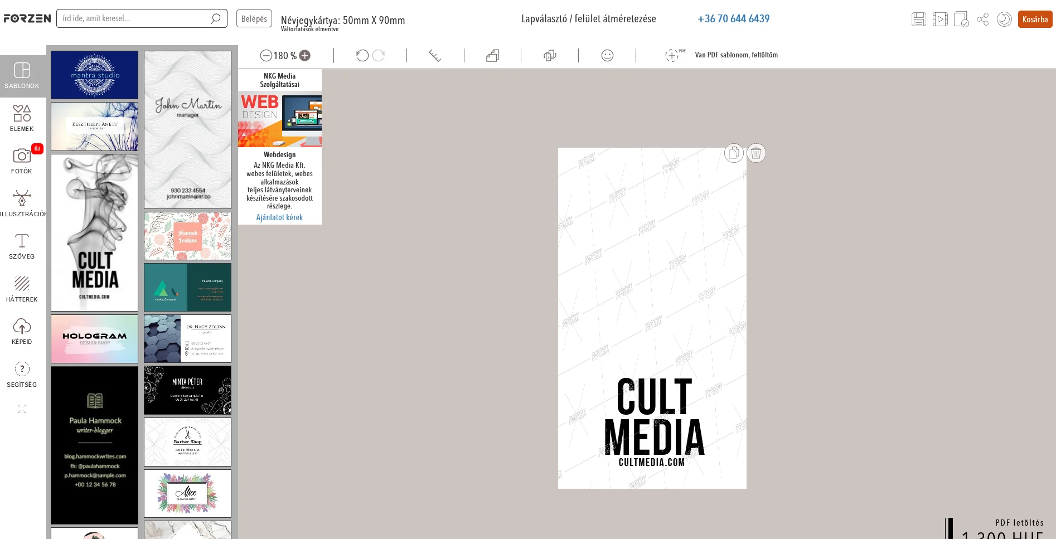The width and height of the screenshot is (1056, 539).
Task: Click the Ajánlatot kérek link
Action: click(279, 217)
